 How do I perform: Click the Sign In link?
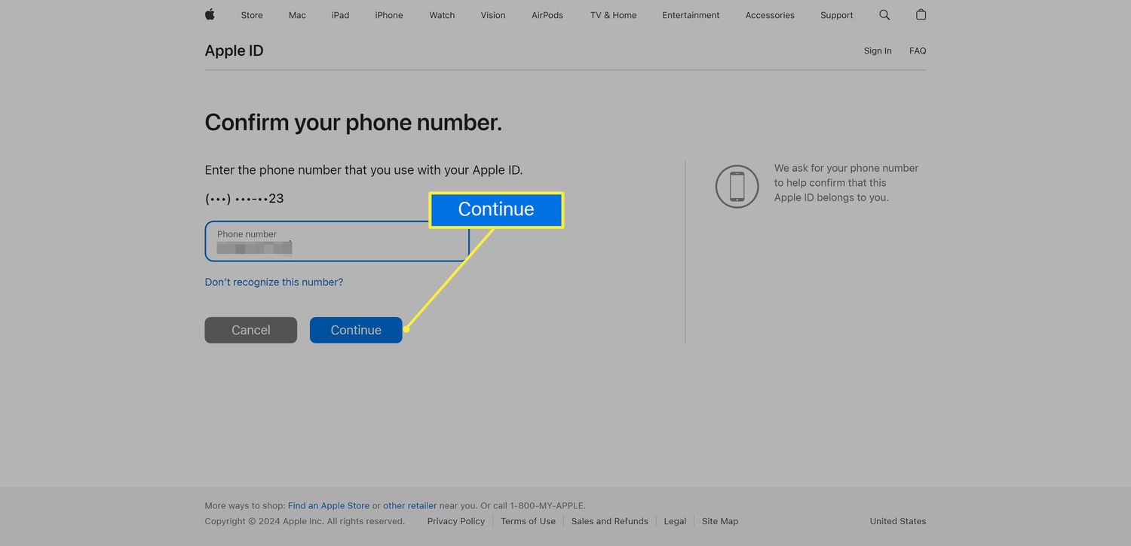pyautogui.click(x=877, y=50)
